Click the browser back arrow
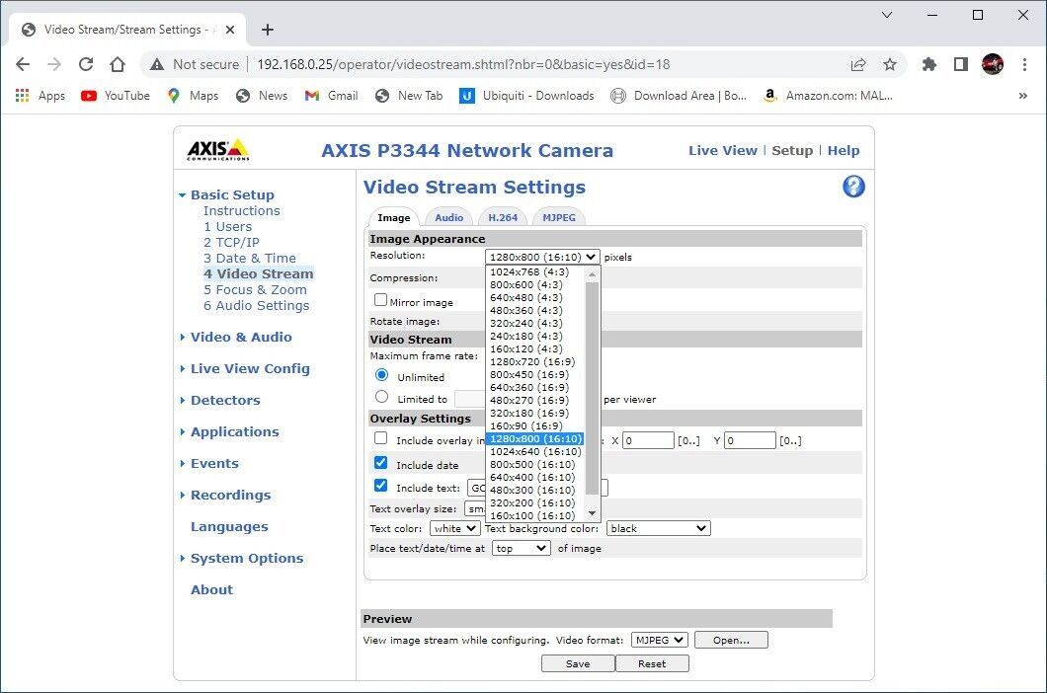The image size is (1047, 693). [23, 64]
